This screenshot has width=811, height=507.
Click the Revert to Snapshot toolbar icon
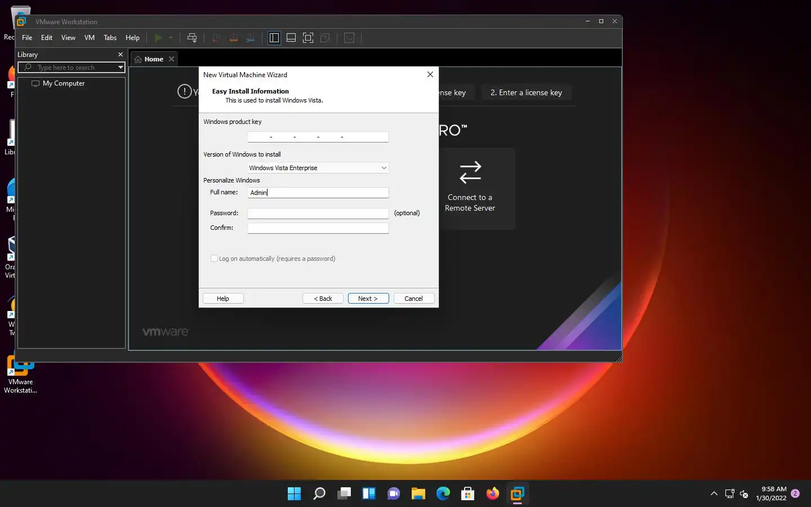pos(233,38)
